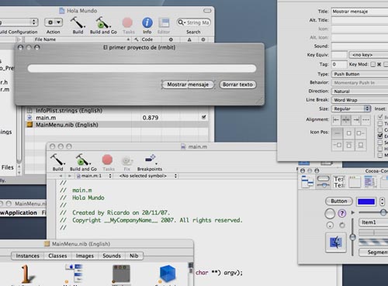Click the Fix icon in main.m toolbar

[x=126, y=160]
